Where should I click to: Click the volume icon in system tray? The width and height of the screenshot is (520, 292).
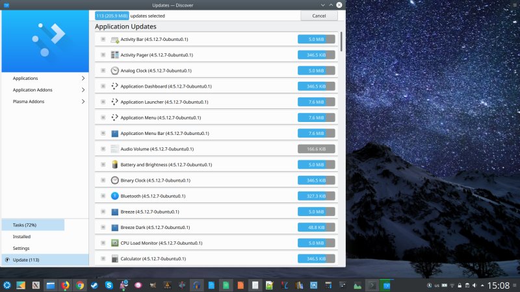pyautogui.click(x=474, y=286)
